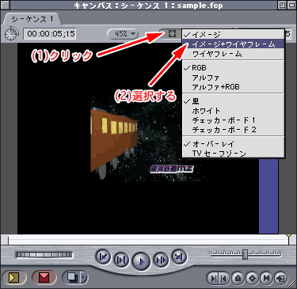Click the Add Keyframe diamond button
Screen dimensions: 297x289
coord(253,278)
